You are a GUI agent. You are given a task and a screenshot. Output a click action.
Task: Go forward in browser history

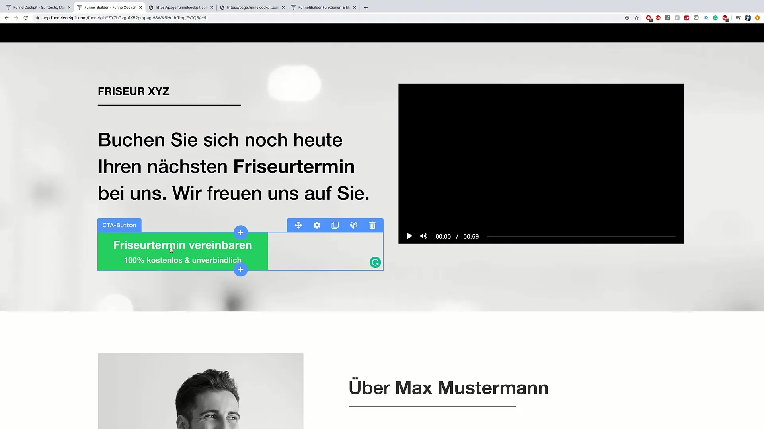pos(16,18)
